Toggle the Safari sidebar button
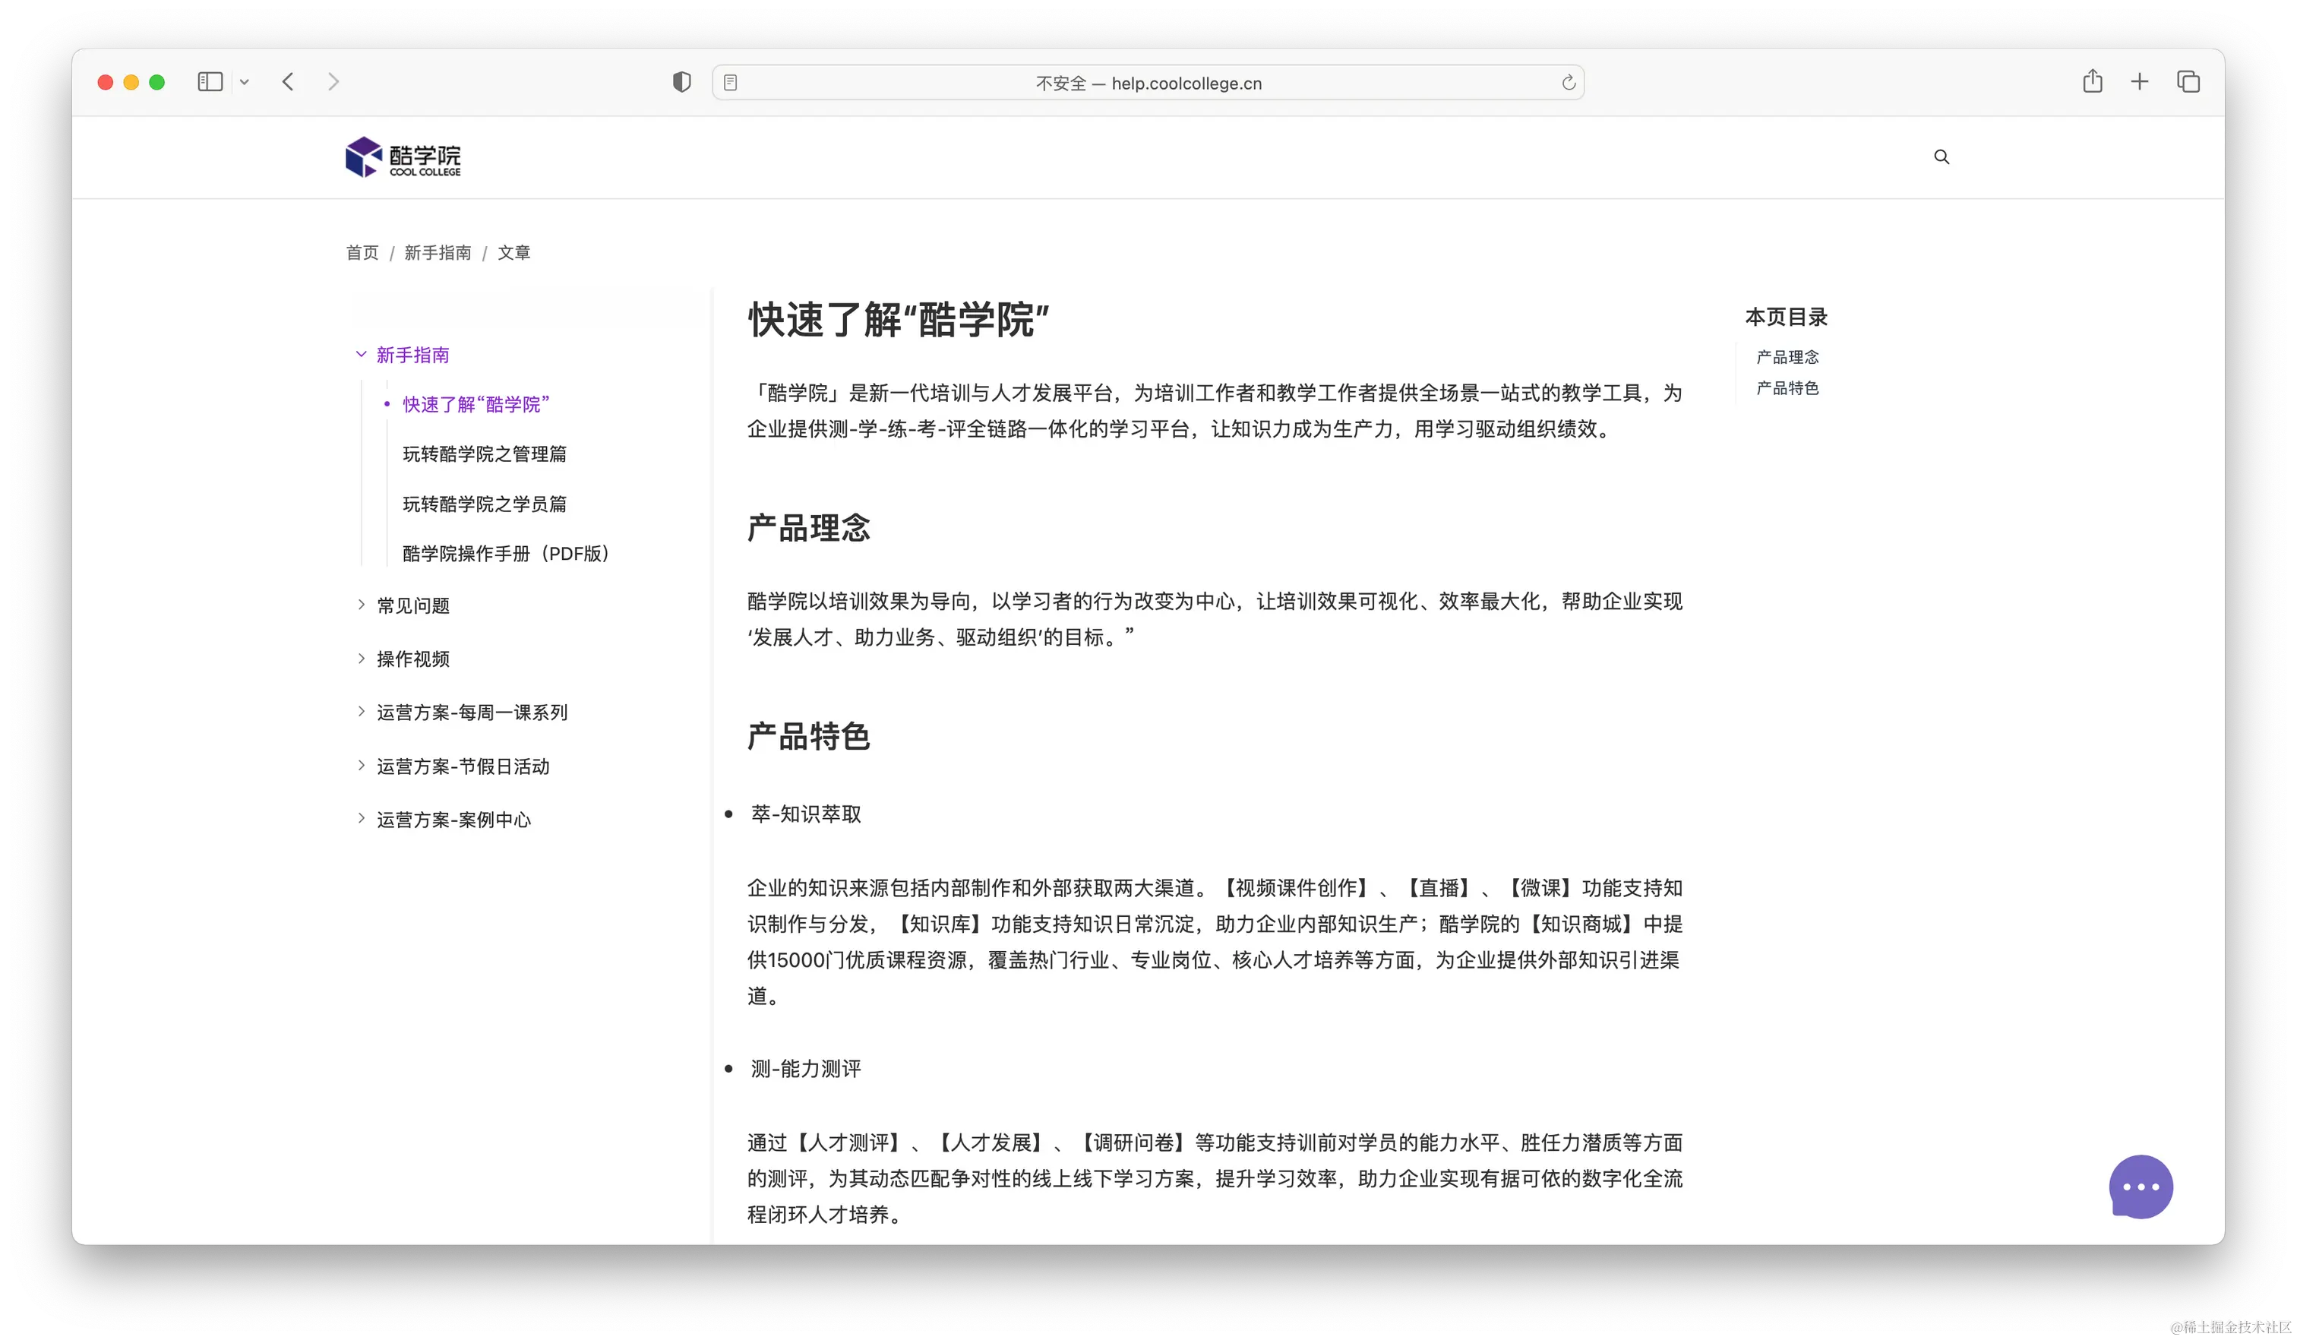The image size is (2297, 1340). pyautogui.click(x=210, y=82)
